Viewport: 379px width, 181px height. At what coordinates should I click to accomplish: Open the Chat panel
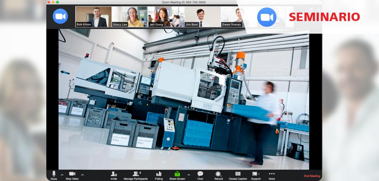coord(200,174)
